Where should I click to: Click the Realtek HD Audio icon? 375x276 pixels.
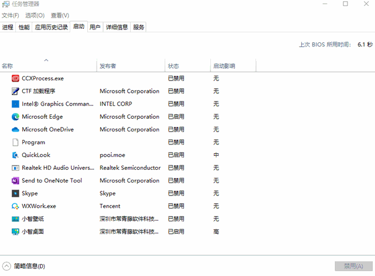(x=16, y=168)
